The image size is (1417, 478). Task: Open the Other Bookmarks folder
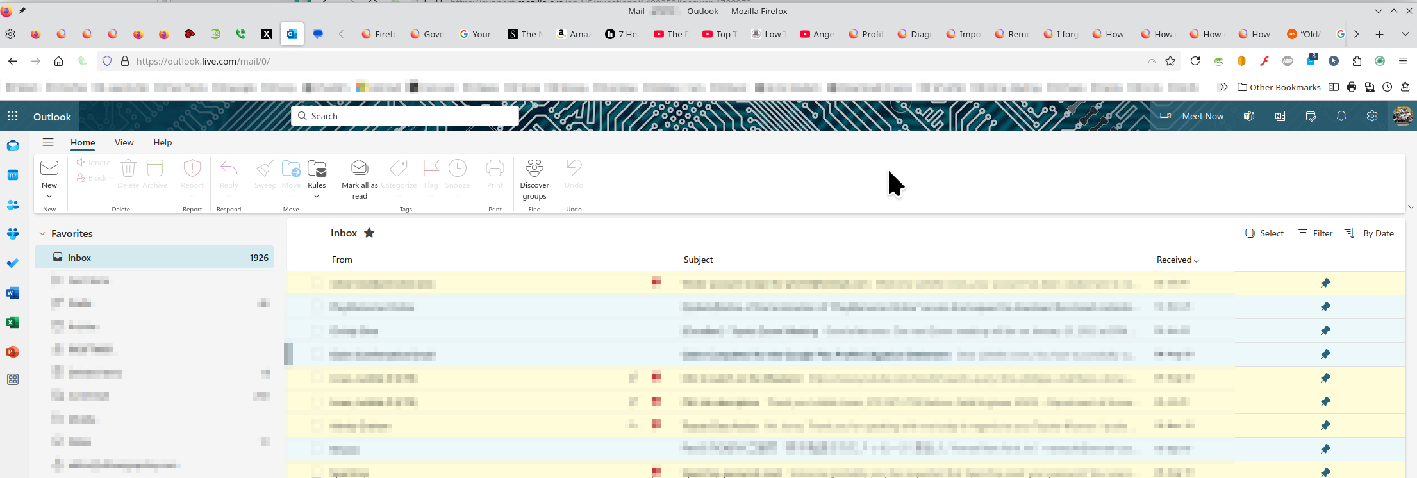1279,87
